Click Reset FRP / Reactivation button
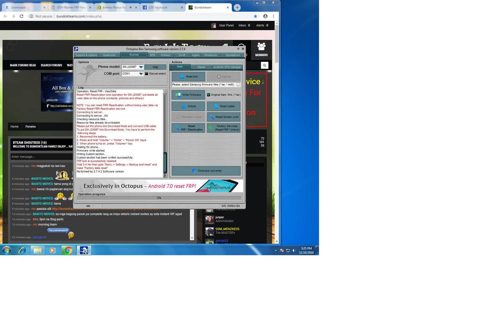Viewport: 479px width, 309px height. click(189, 128)
